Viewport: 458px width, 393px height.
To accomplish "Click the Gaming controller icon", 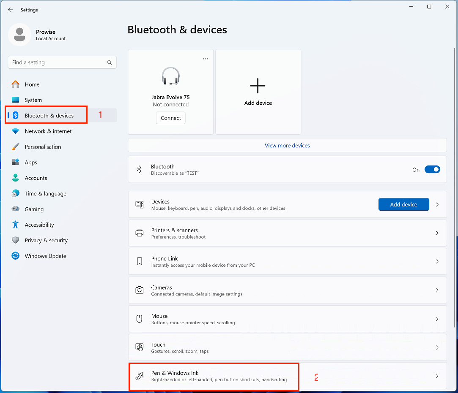I will pos(16,209).
